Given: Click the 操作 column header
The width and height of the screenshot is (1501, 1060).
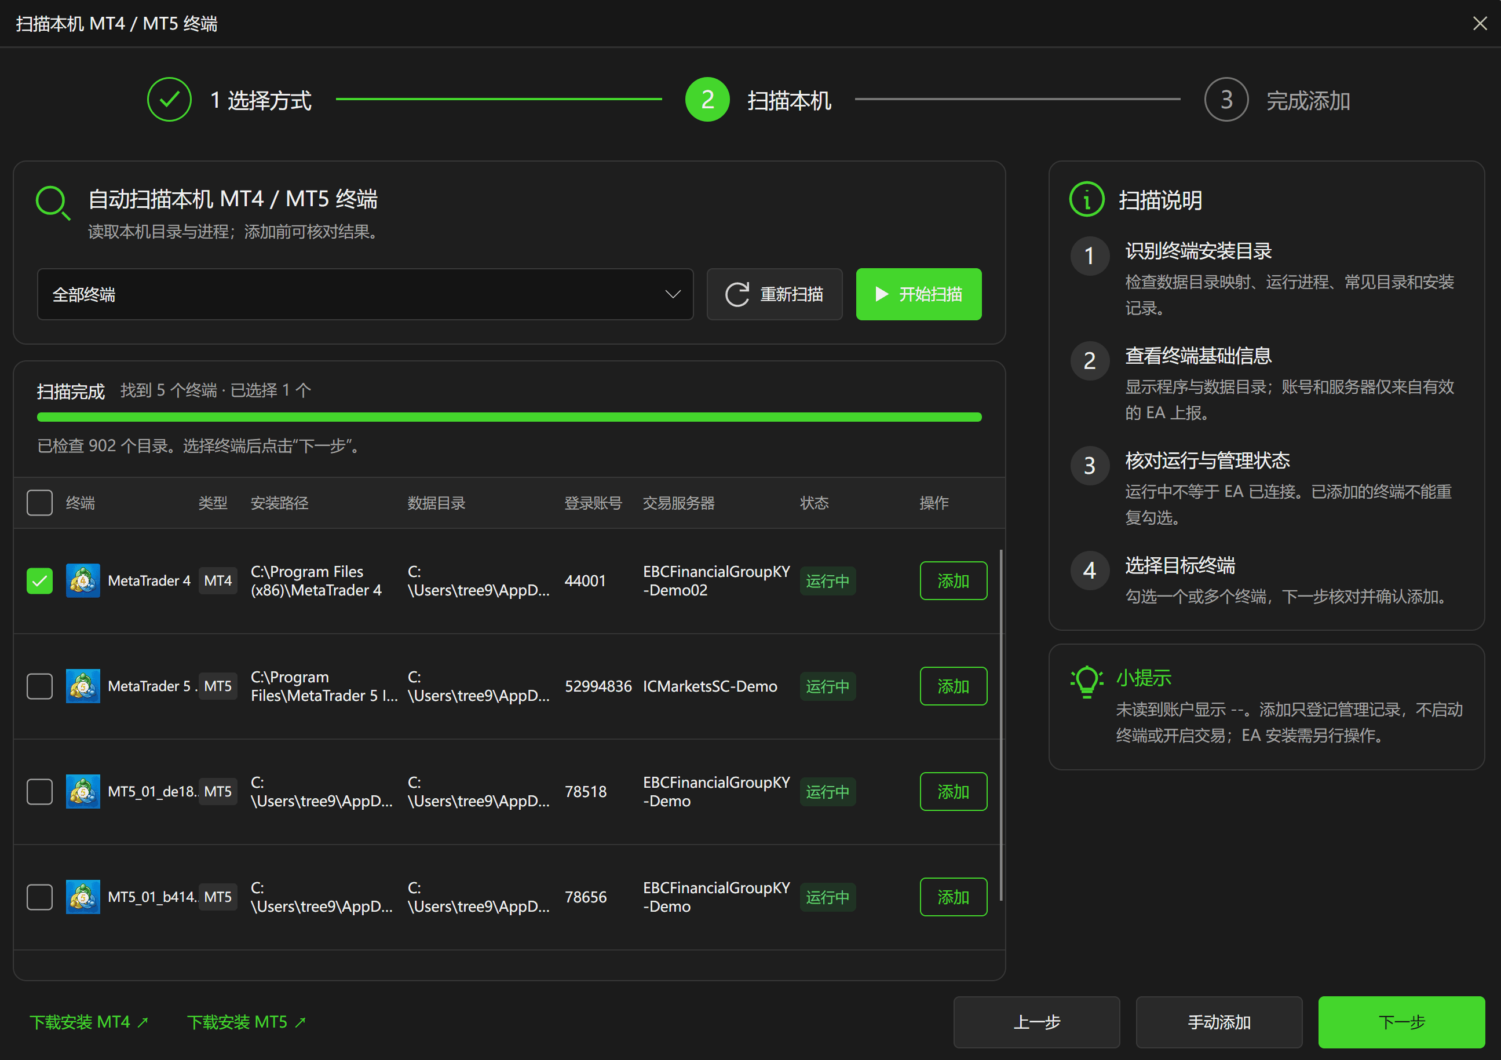Looking at the screenshot, I should pos(934,503).
